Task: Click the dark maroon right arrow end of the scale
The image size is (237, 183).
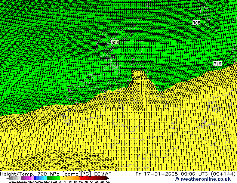Action: coord(107,179)
